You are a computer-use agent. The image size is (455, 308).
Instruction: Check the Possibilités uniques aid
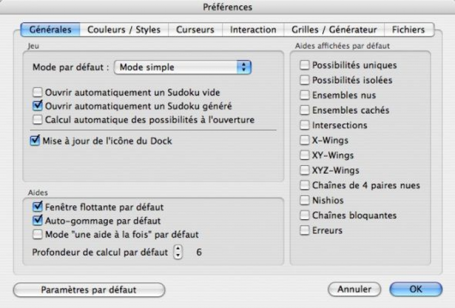[x=305, y=65]
